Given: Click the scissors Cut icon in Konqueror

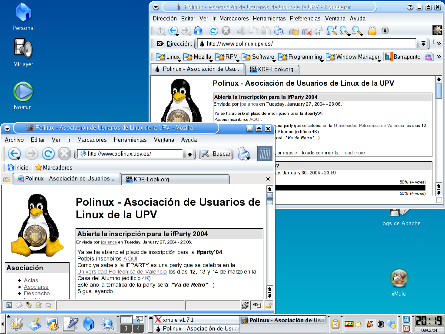Looking at the screenshot, I should pos(241,31).
